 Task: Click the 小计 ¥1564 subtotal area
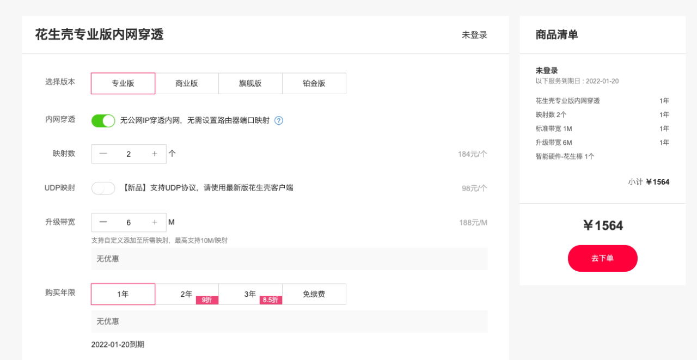(x=648, y=181)
